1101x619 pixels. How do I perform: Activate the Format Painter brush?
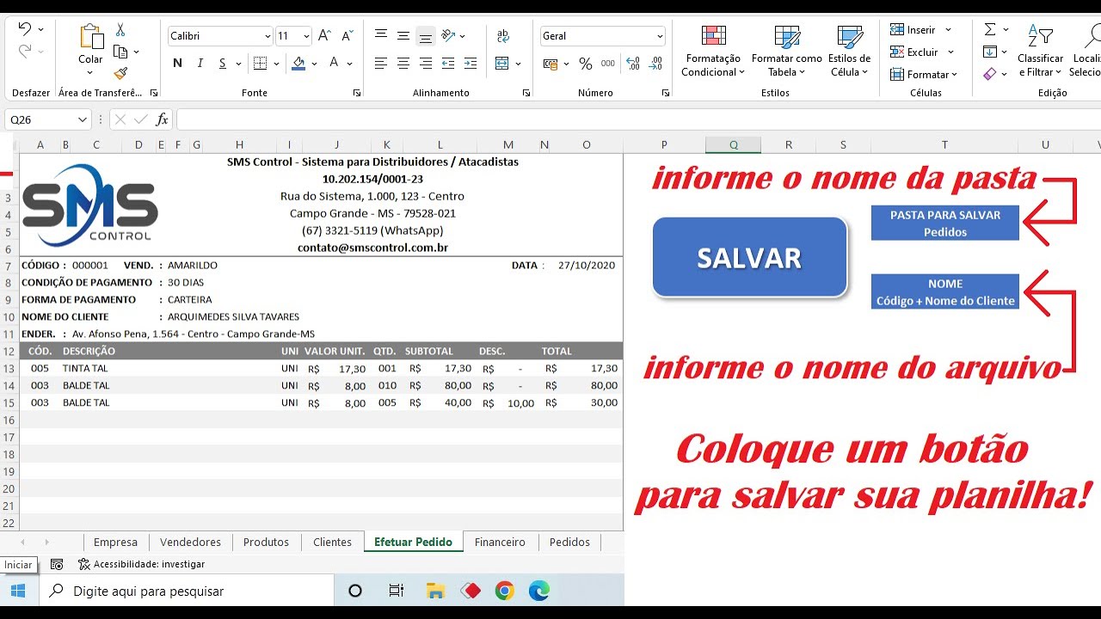coord(120,74)
